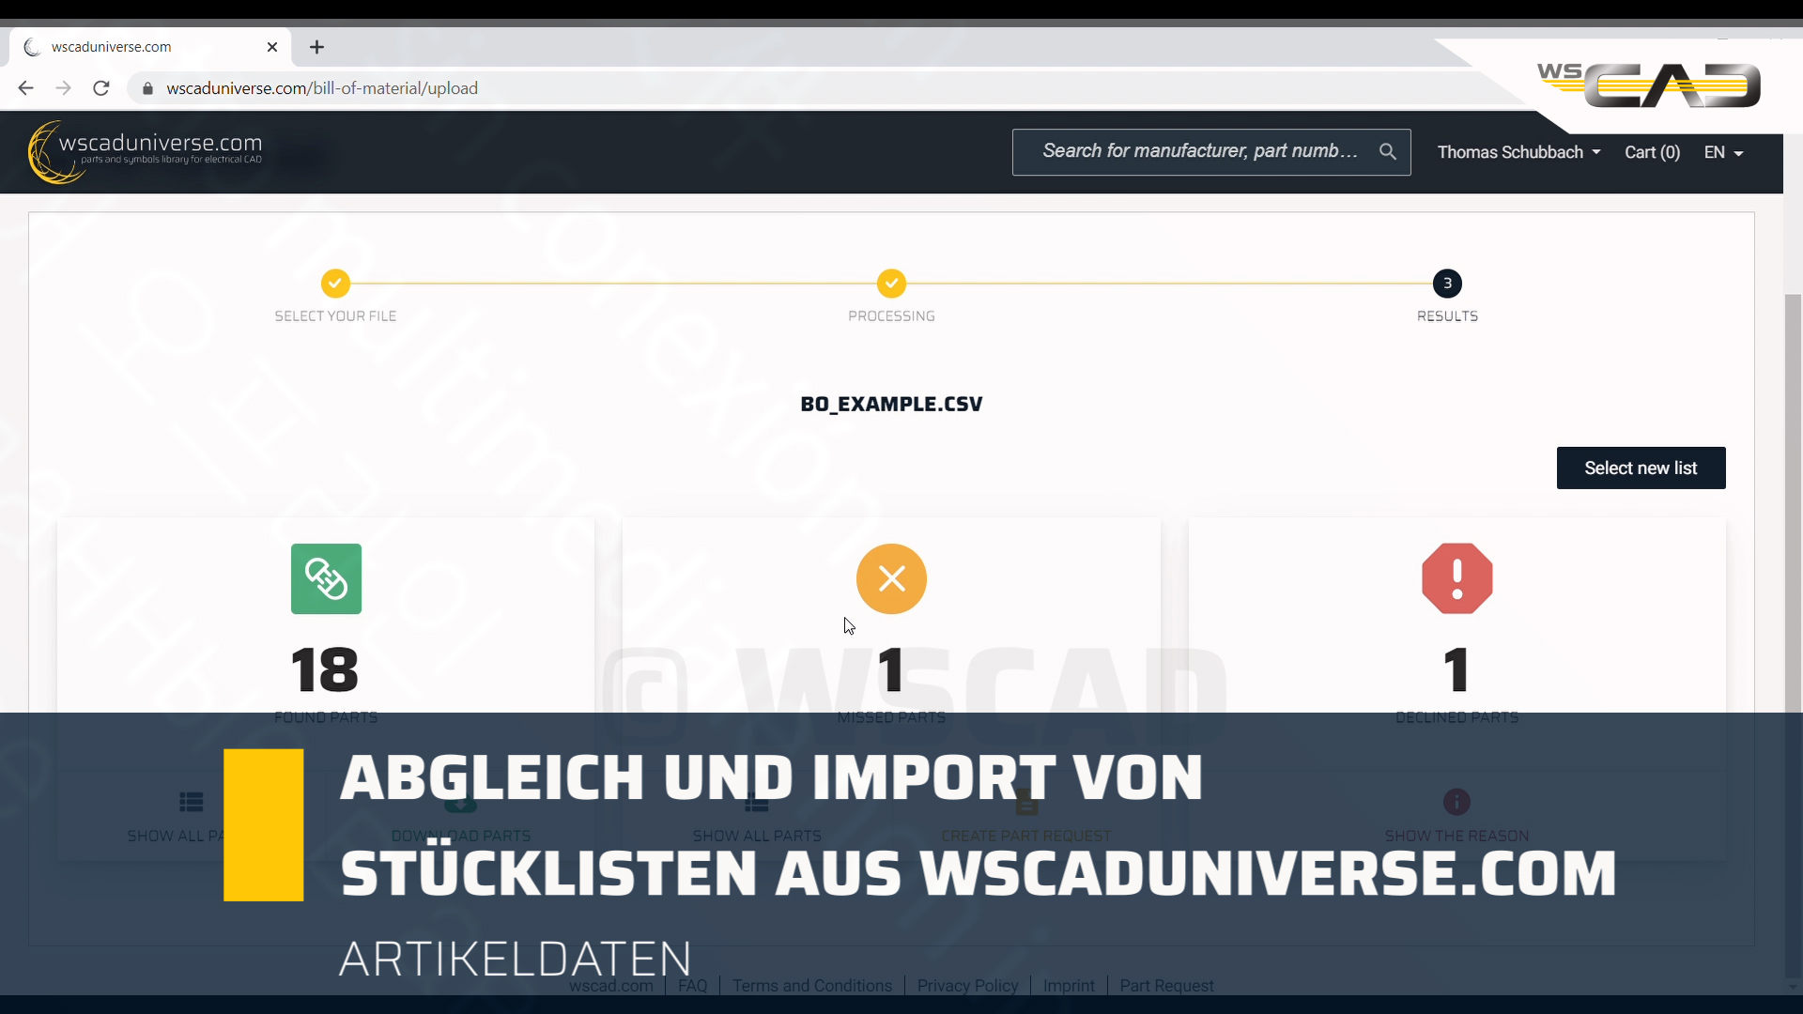Click the search magnifier icon
Image resolution: width=1803 pixels, height=1014 pixels.
coord(1388,151)
